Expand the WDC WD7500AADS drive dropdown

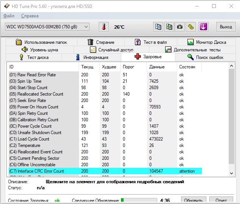[x=47, y=27]
